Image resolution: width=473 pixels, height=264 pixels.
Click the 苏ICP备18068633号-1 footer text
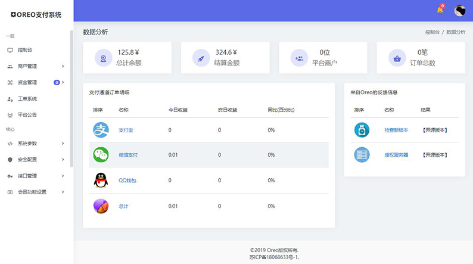click(274, 257)
